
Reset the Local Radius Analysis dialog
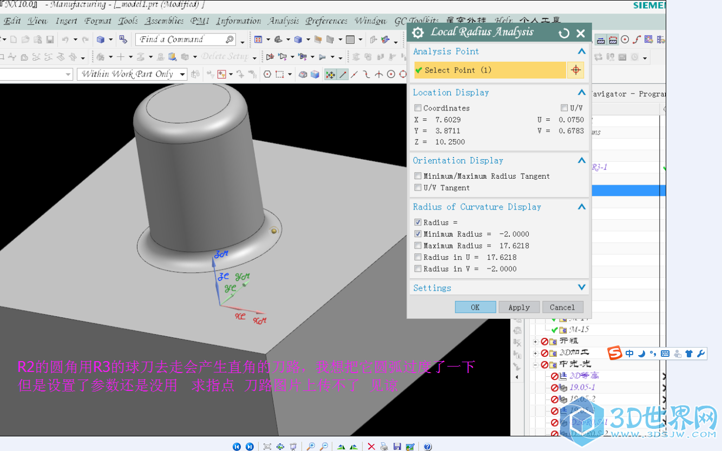pyautogui.click(x=564, y=33)
